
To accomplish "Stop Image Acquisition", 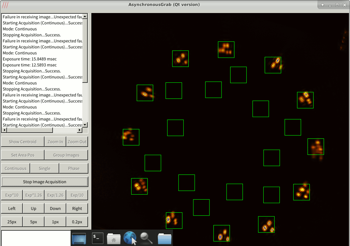I will 45,182.
